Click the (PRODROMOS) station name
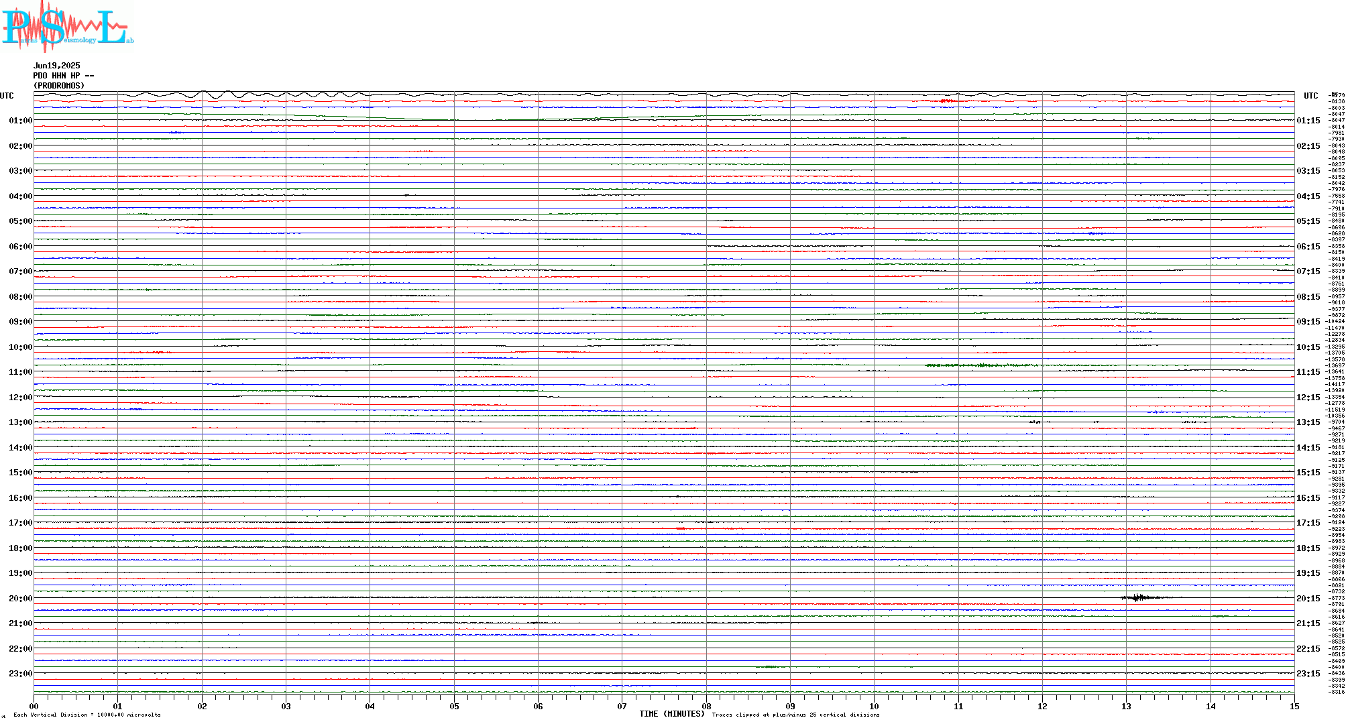This screenshot has width=1348, height=724. point(59,86)
